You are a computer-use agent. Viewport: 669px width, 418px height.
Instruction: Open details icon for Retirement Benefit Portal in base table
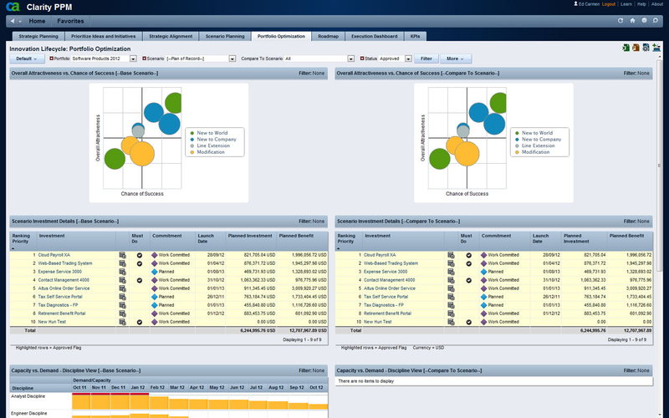[122, 313]
